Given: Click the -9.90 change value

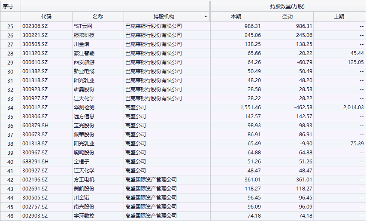Looking at the screenshot, I should pos(306,143).
